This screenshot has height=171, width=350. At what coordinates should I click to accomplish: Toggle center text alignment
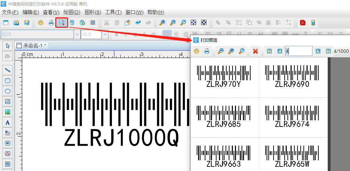click(x=176, y=34)
